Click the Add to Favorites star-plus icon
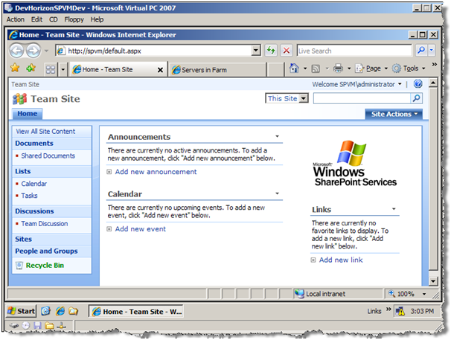The width and height of the screenshot is (451, 340). click(31, 68)
